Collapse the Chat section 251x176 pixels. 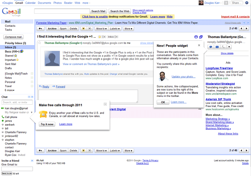(x=32, y=97)
